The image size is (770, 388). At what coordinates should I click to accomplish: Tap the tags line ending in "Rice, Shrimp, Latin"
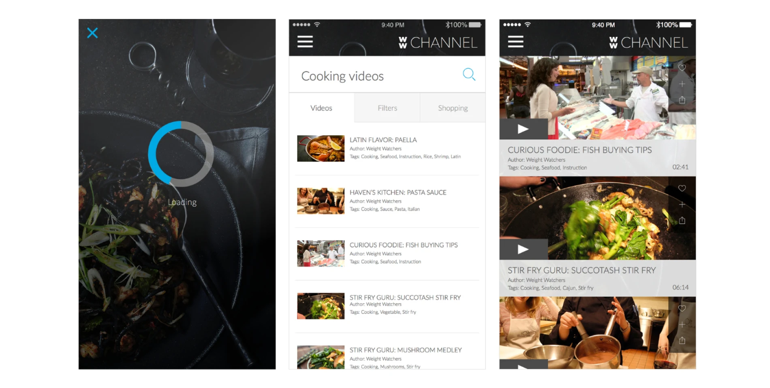(x=405, y=157)
